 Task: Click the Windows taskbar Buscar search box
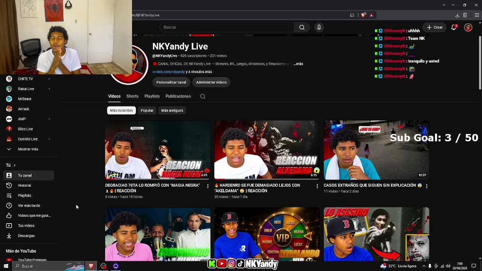pos(49,266)
